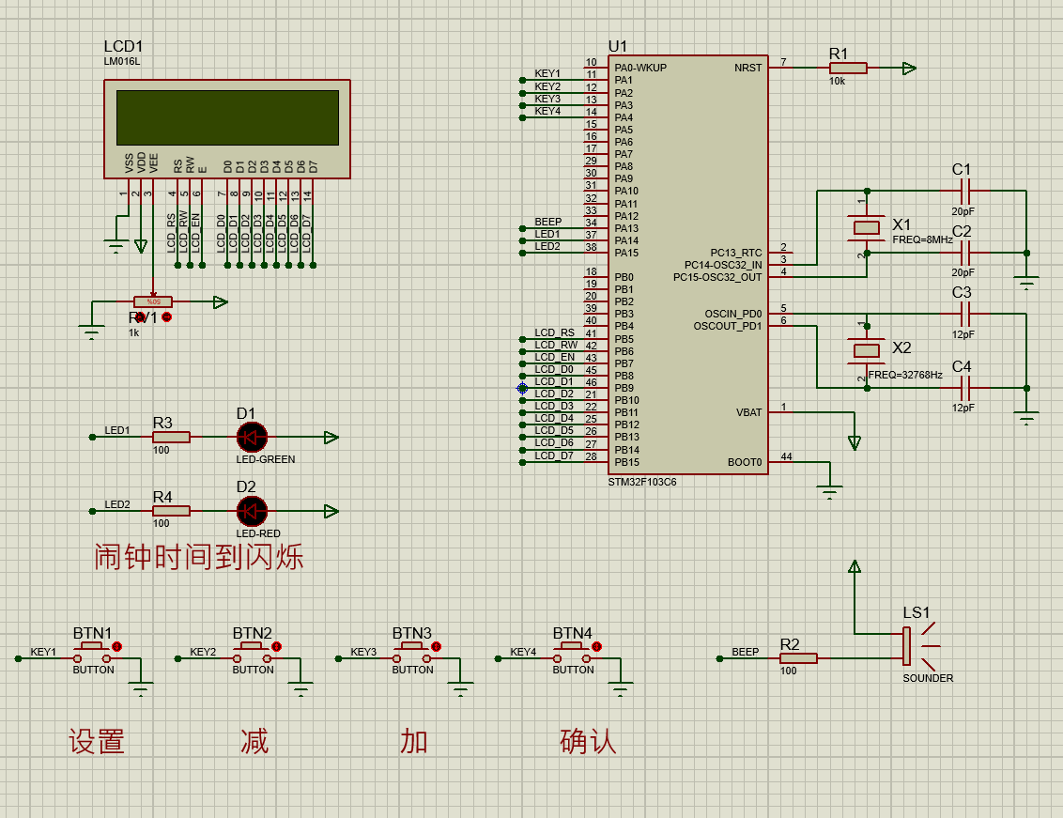Click capacitor C1 symbol
Image resolution: width=1063 pixels, height=818 pixels.
[962, 191]
